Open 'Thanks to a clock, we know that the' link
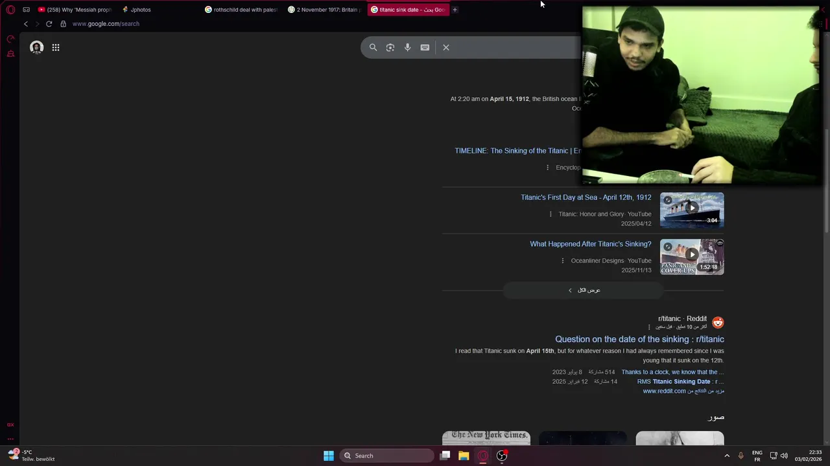This screenshot has height=466, width=830. (x=672, y=372)
